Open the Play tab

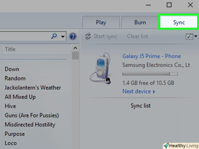click(x=101, y=22)
